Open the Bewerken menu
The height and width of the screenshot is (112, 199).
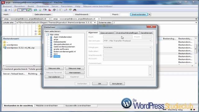pyautogui.click(x=20, y=6)
